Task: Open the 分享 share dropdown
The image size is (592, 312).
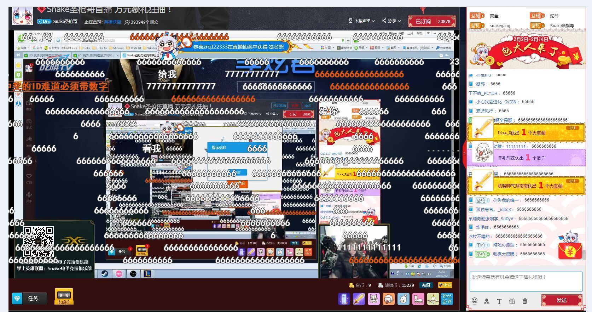Action: click(391, 21)
